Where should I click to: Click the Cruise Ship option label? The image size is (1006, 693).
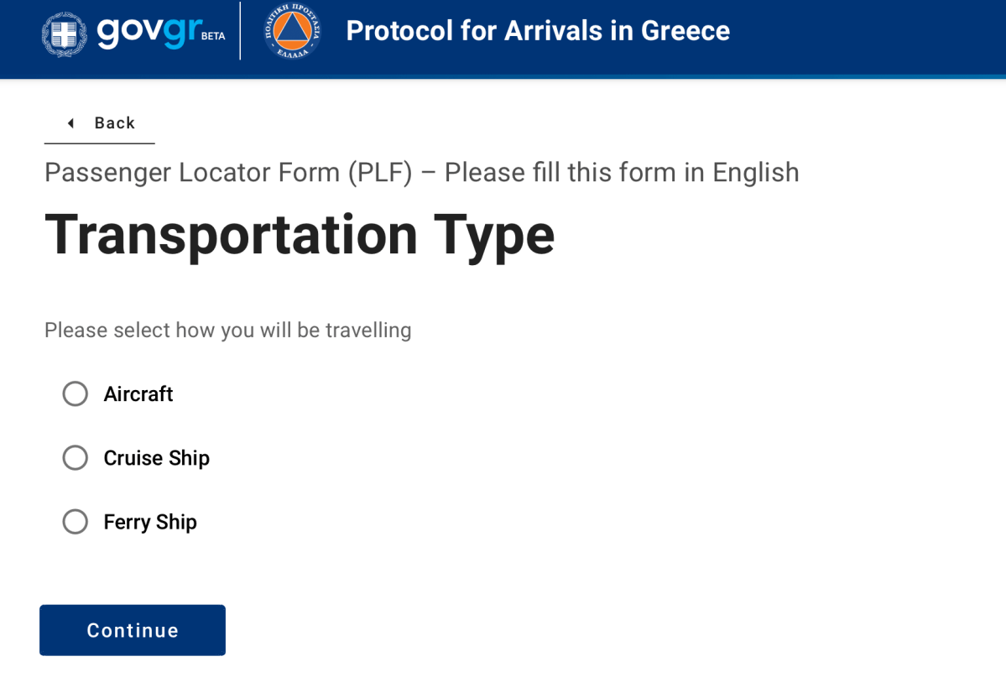[x=157, y=458]
